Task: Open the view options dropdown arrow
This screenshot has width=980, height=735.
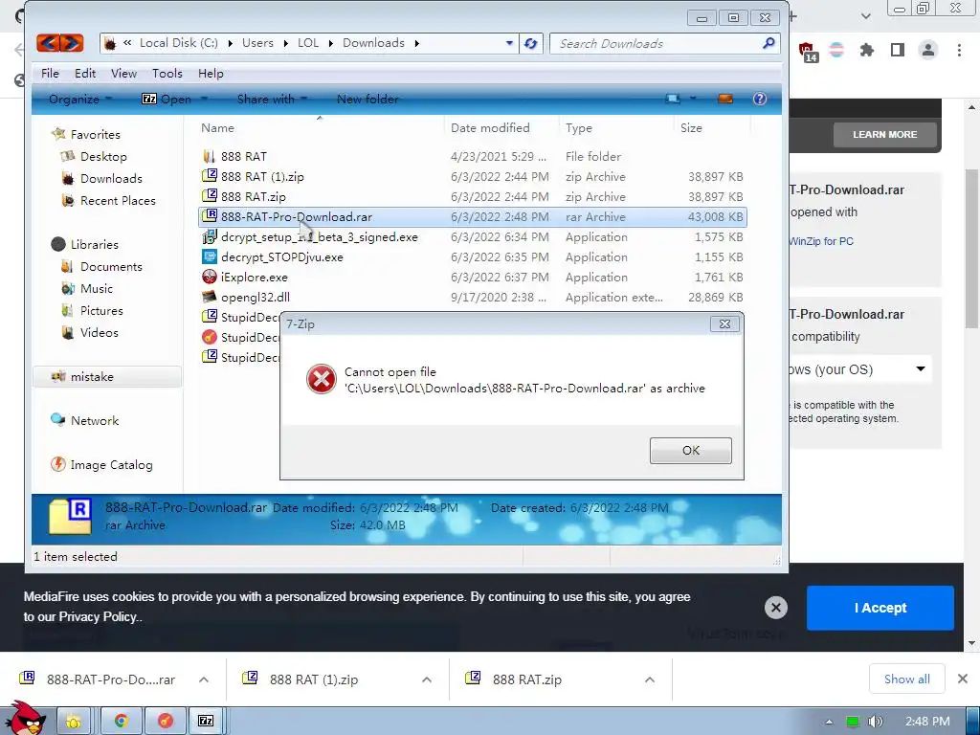Action: pos(693,99)
